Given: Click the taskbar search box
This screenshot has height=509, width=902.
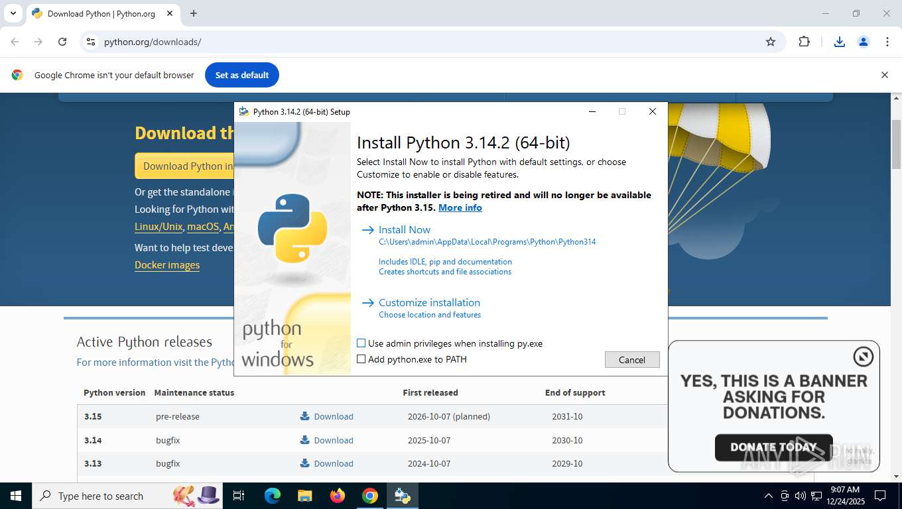Looking at the screenshot, I should [126, 496].
